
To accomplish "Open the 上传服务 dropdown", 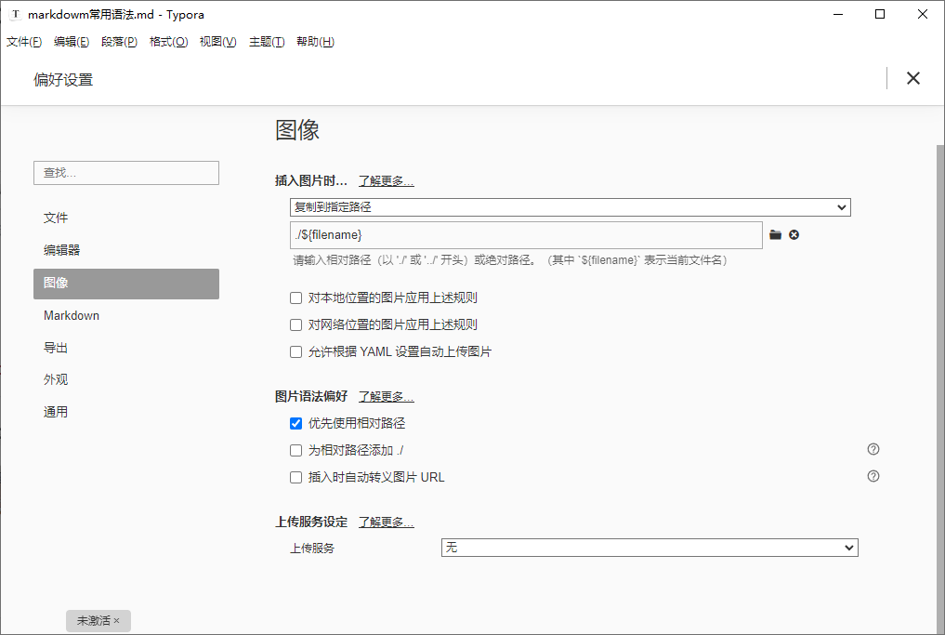I will [x=650, y=548].
